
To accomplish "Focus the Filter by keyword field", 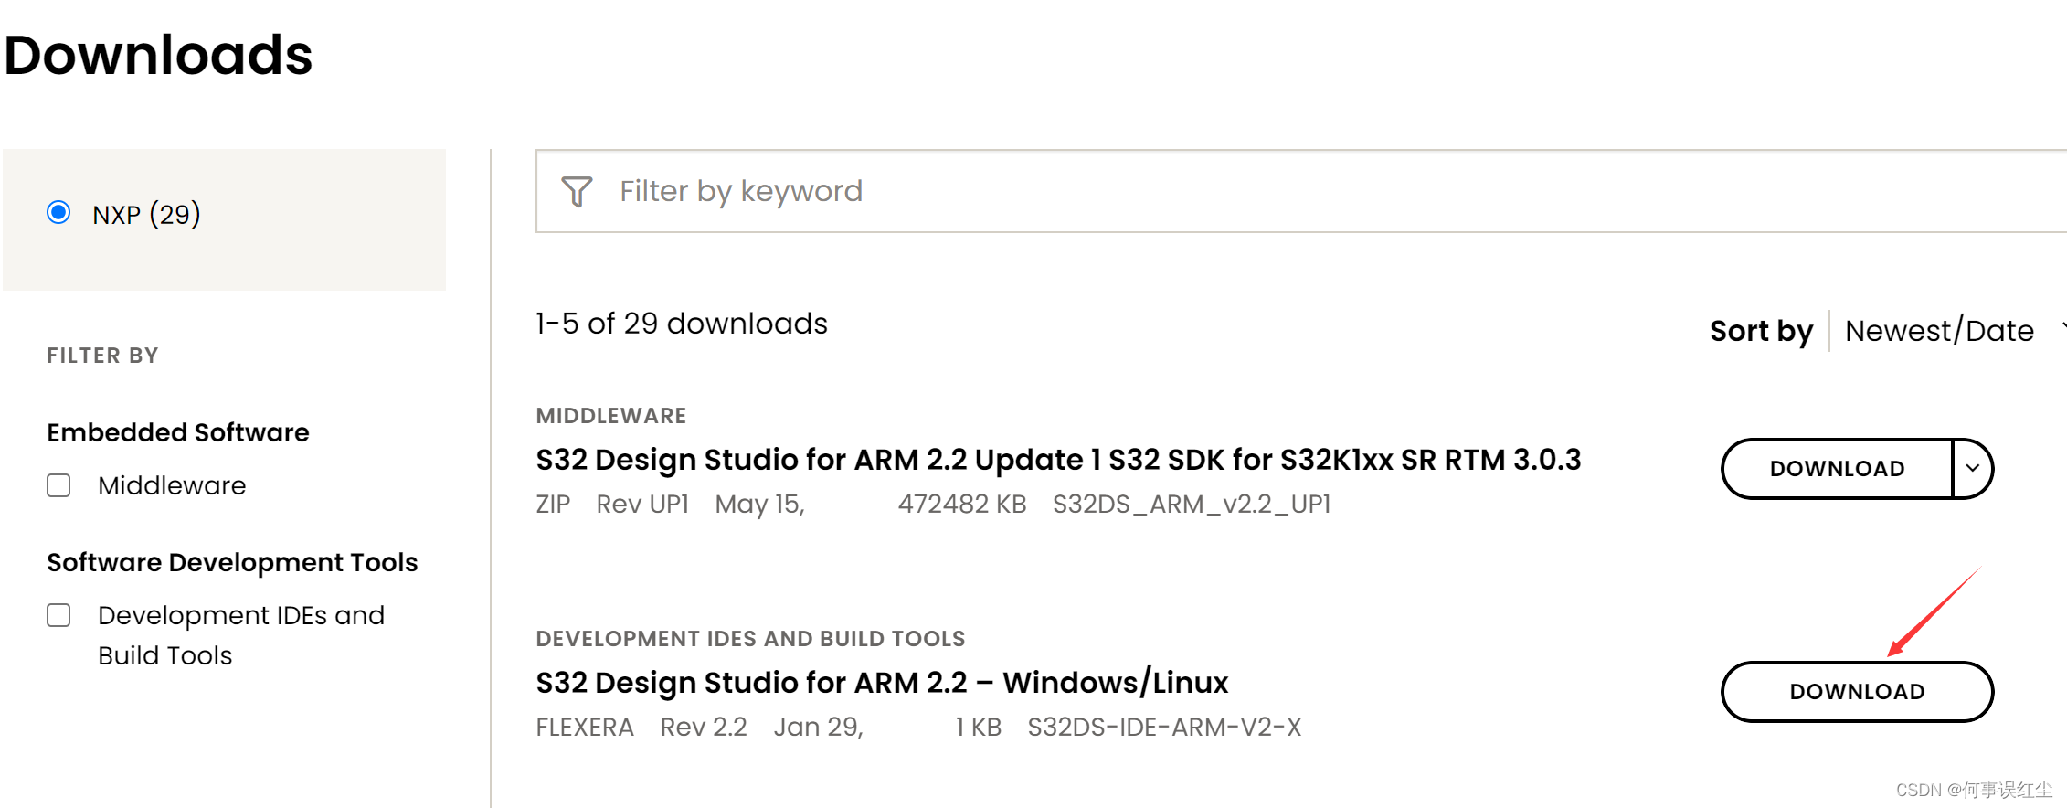I will pyautogui.click(x=1279, y=191).
